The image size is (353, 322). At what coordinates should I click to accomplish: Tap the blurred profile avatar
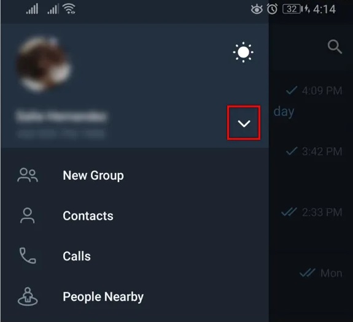click(x=44, y=65)
